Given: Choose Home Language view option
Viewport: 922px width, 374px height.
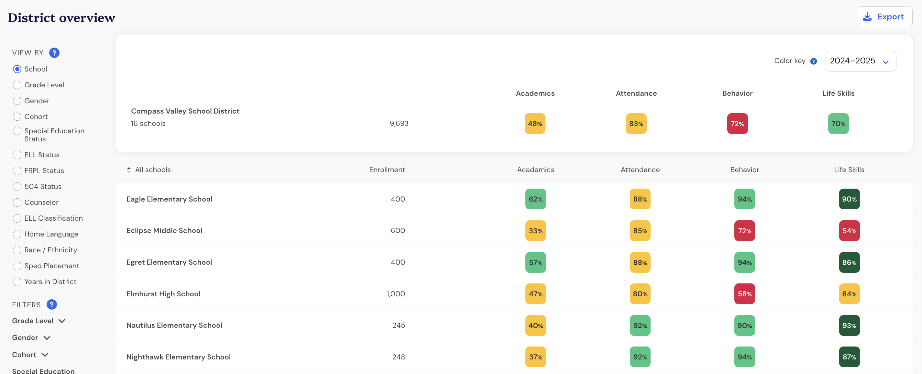Looking at the screenshot, I should coord(17,234).
